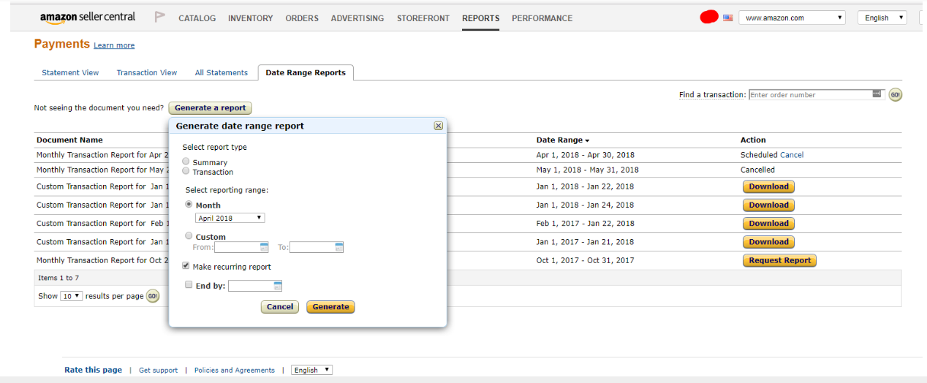Click the GO icon next to order search
This screenshot has width=927, height=383.
click(x=896, y=95)
